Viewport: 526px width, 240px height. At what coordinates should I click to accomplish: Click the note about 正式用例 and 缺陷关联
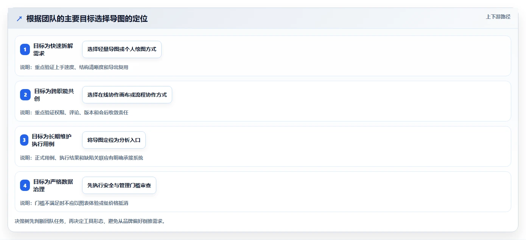tap(82, 158)
